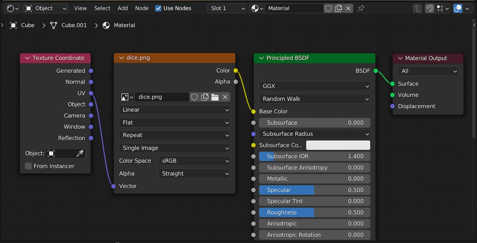Viewport: 477px width, 243px height.
Task: Unlink the material with the X button
Action: tap(348, 8)
